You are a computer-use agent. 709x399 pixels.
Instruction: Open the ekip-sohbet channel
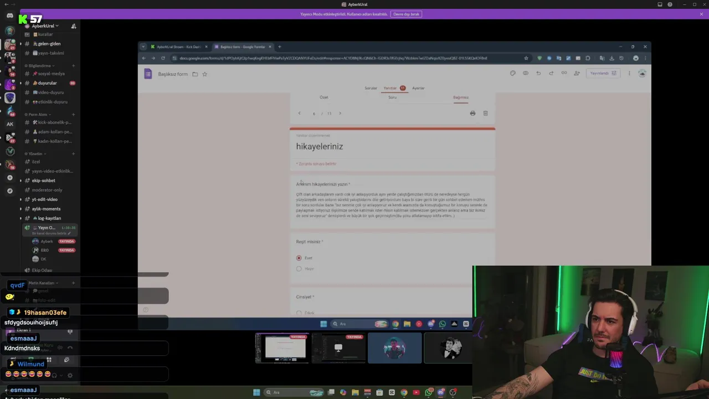43,181
